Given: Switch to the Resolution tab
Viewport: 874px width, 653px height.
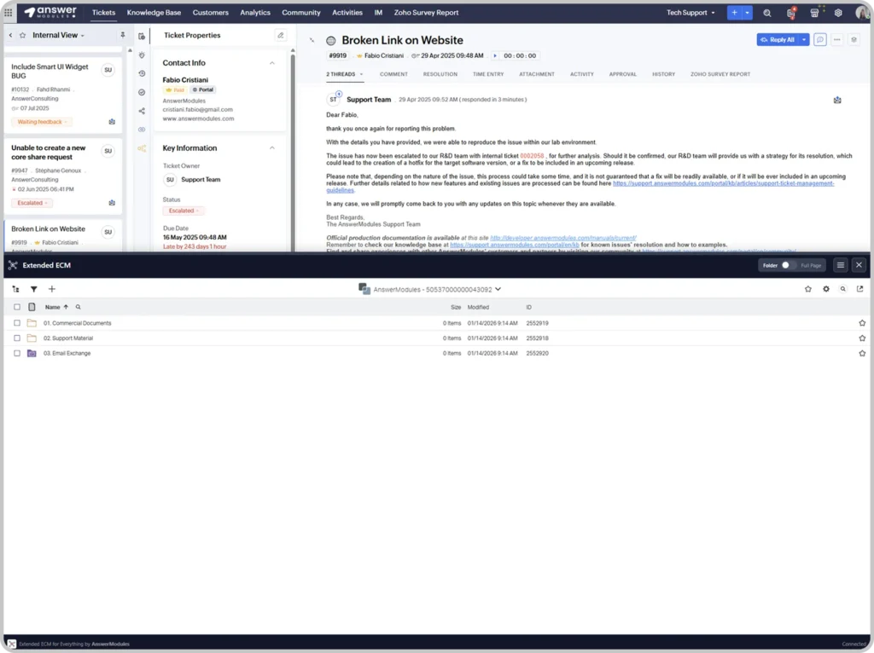Looking at the screenshot, I should (440, 74).
